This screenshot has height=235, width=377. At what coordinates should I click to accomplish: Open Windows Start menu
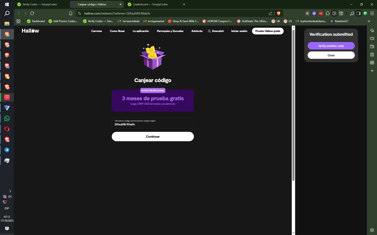[7, 4]
